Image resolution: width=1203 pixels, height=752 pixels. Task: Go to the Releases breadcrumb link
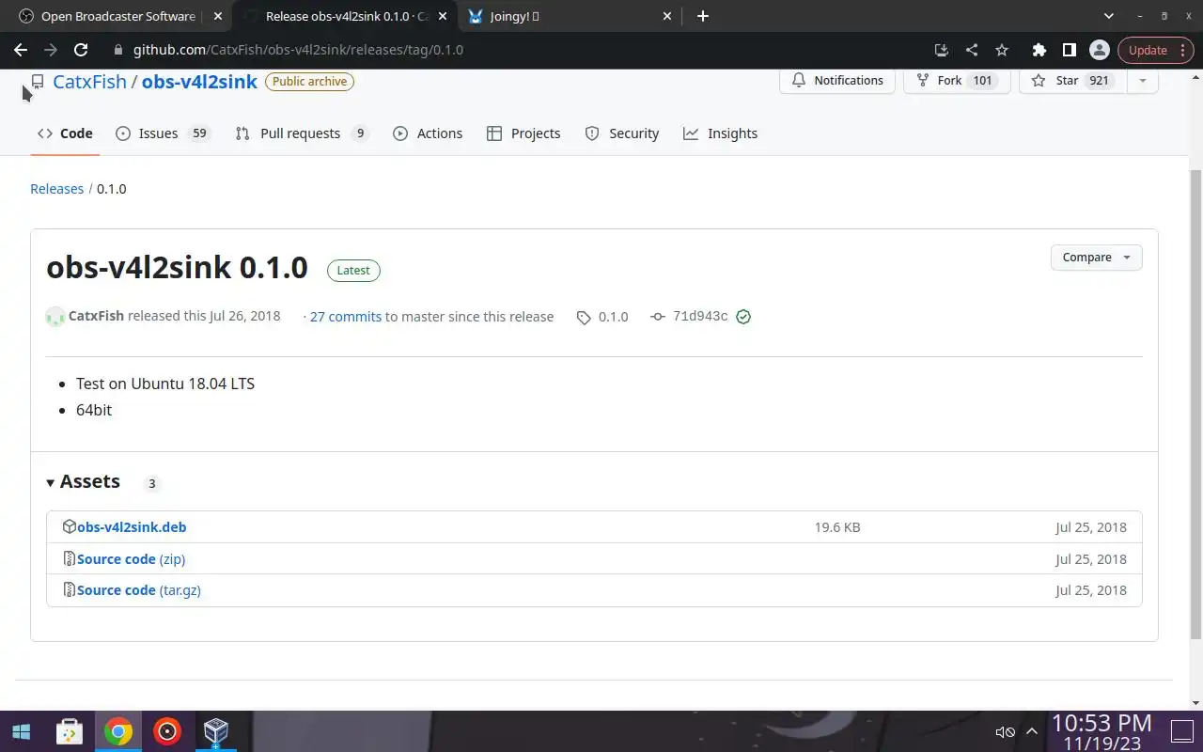(56, 189)
